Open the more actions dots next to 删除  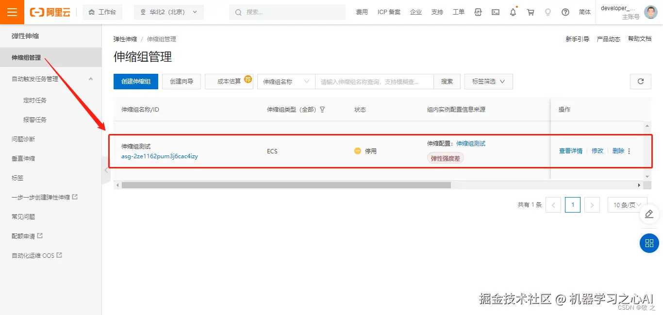click(630, 151)
